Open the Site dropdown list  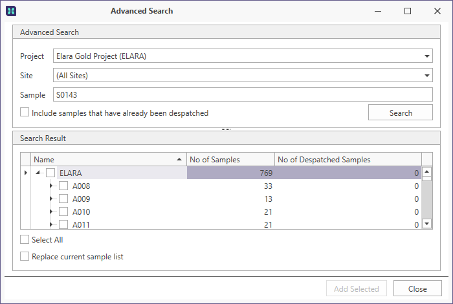tap(243, 75)
